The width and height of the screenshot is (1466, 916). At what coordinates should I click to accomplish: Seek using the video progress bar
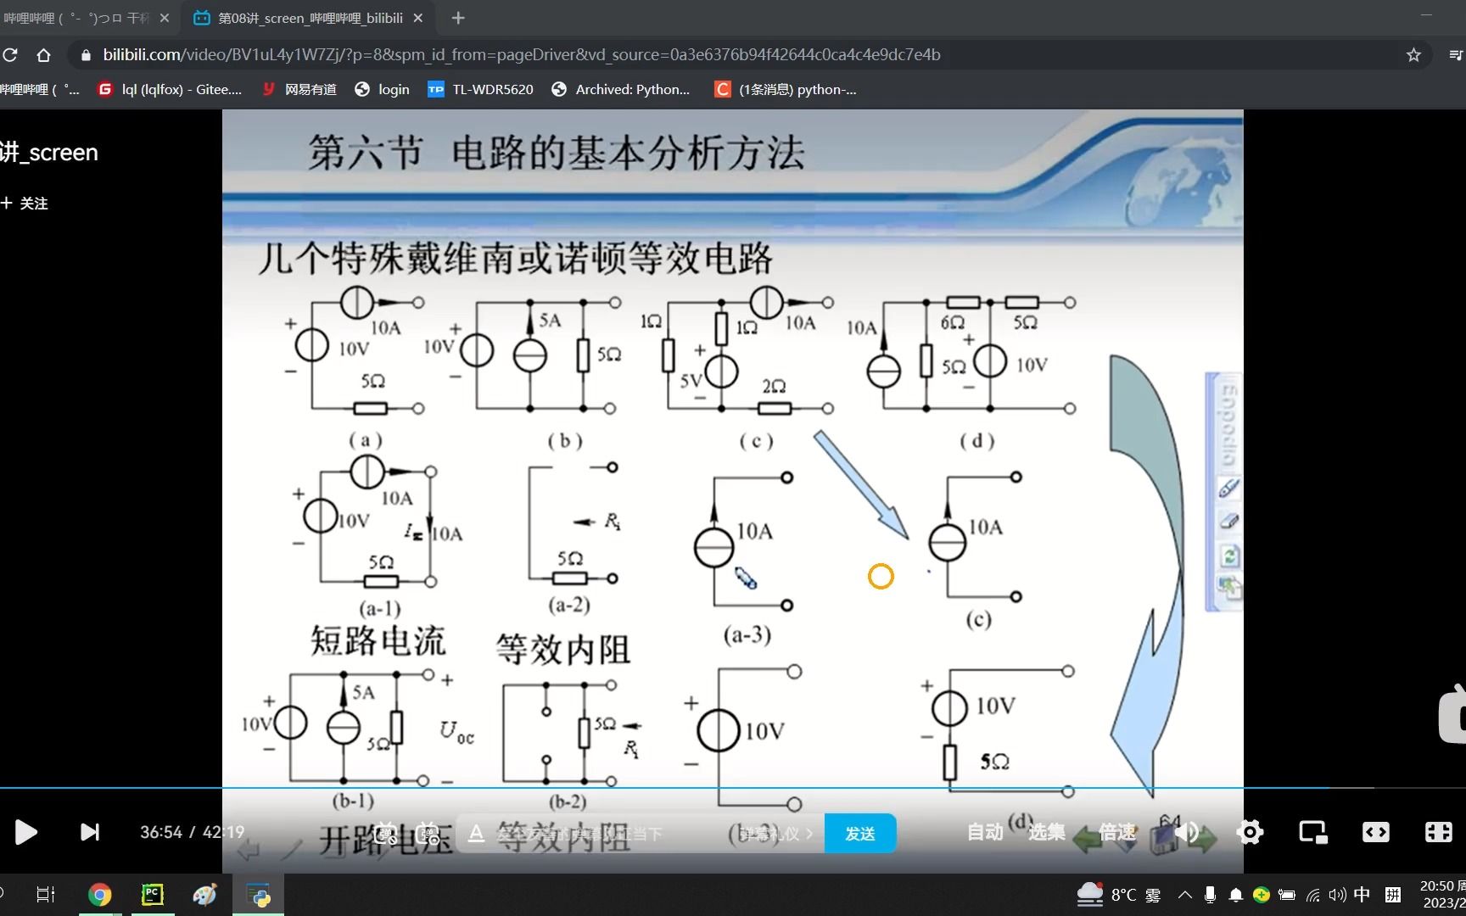pos(733,788)
